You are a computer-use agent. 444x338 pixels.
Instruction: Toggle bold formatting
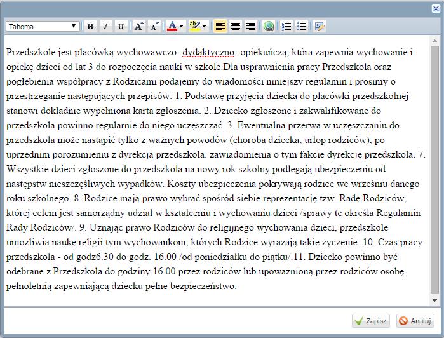(91, 27)
